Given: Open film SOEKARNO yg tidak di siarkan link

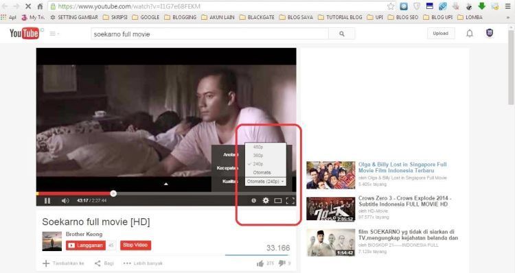Looking at the screenshot, I should tap(408, 235).
